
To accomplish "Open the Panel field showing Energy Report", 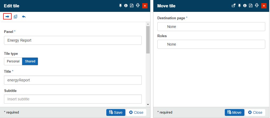I will 73,40.
